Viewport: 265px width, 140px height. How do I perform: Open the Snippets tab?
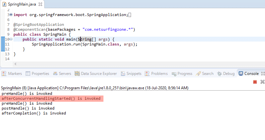tap(131, 74)
